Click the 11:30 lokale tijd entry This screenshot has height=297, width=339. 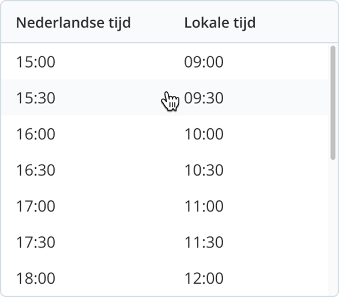pyautogui.click(x=204, y=242)
